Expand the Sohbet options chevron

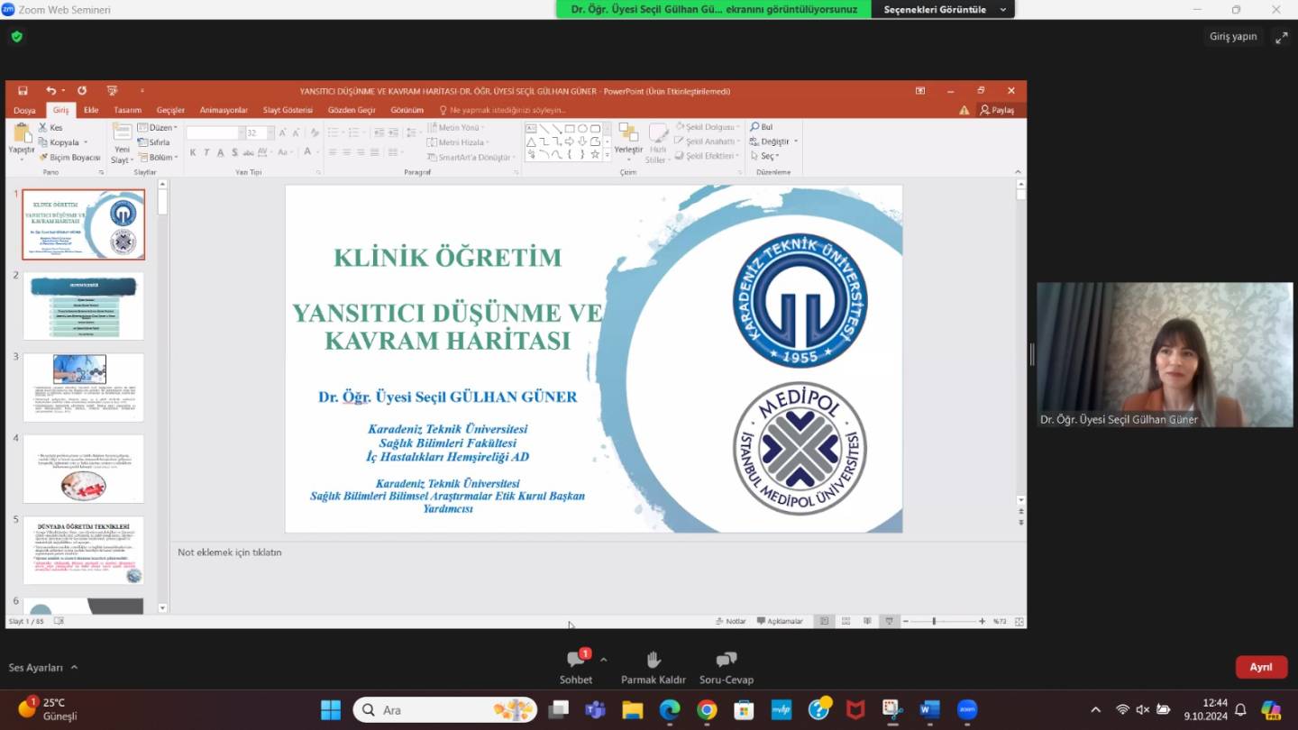point(603,660)
